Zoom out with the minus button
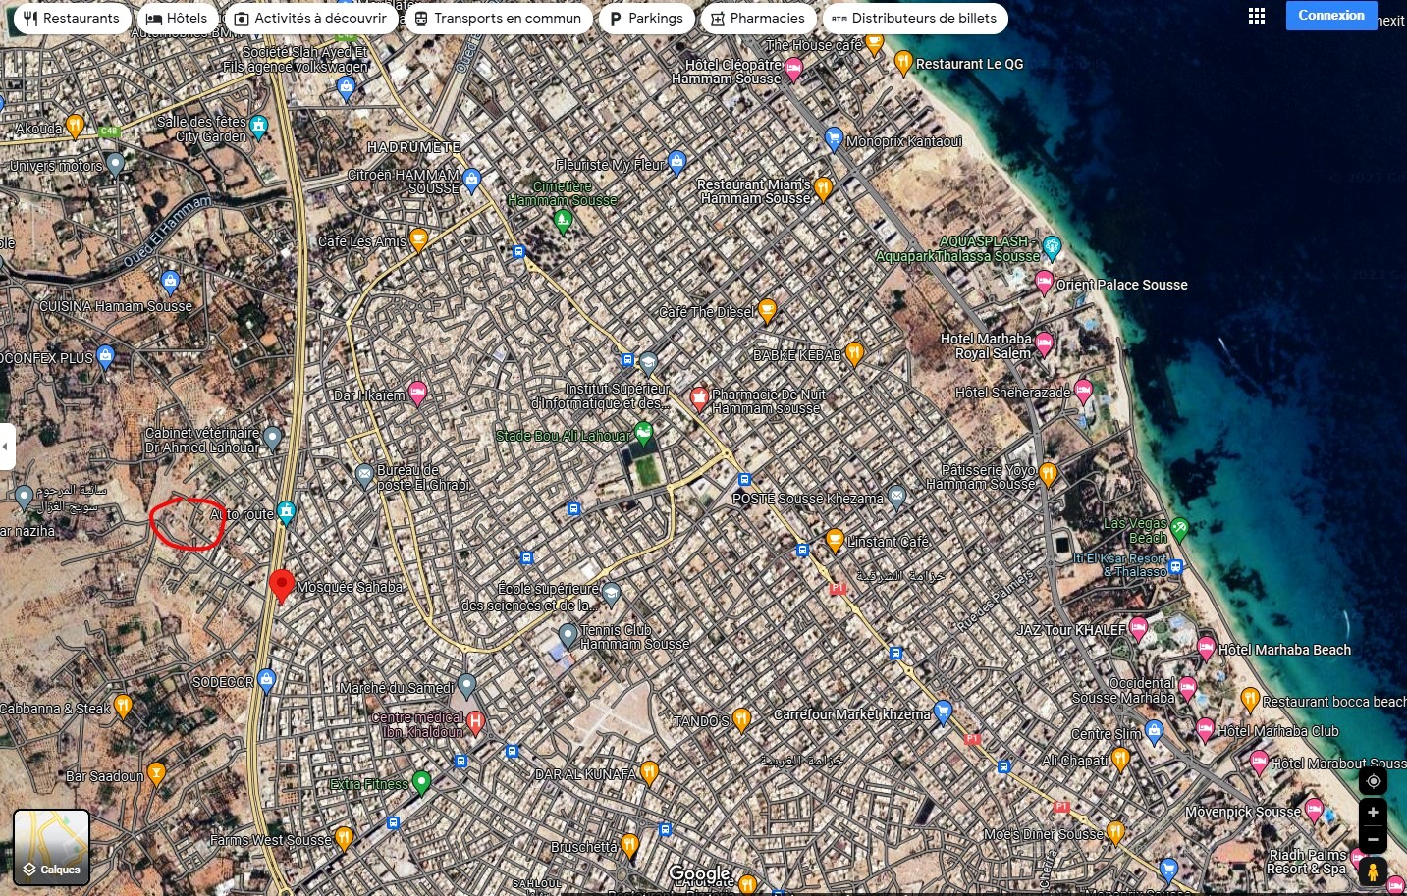1407x896 pixels. click(x=1373, y=840)
